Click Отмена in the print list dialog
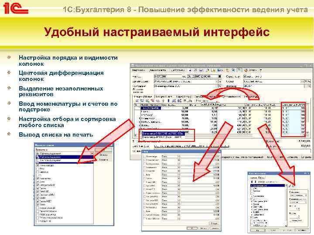 103,155
